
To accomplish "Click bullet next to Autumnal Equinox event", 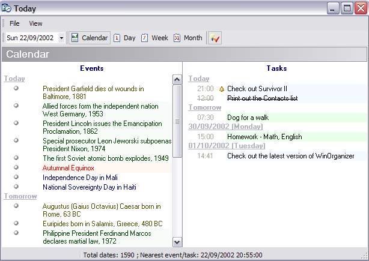I will point(16,167).
